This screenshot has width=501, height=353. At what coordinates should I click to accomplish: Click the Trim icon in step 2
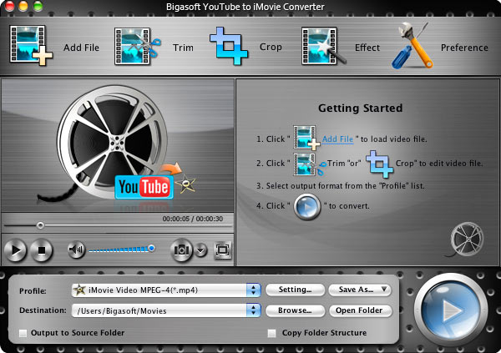(x=309, y=164)
